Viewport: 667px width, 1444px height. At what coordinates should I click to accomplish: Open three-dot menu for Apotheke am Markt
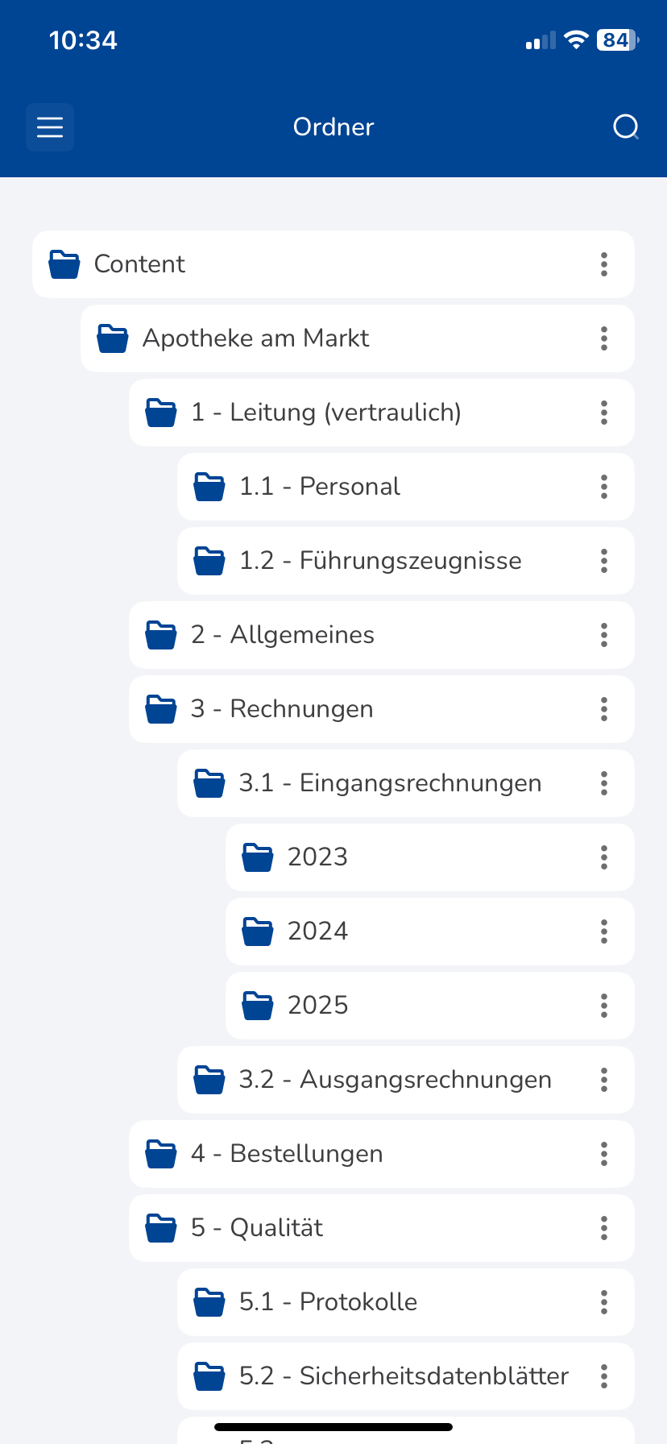(604, 338)
